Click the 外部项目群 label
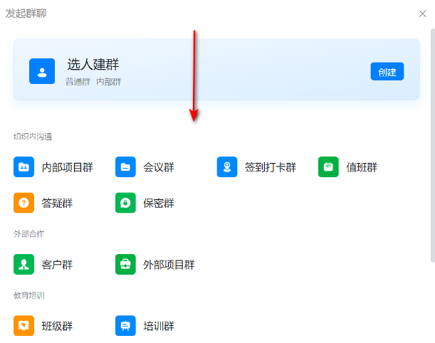This screenshot has height=343, width=435. click(x=169, y=265)
